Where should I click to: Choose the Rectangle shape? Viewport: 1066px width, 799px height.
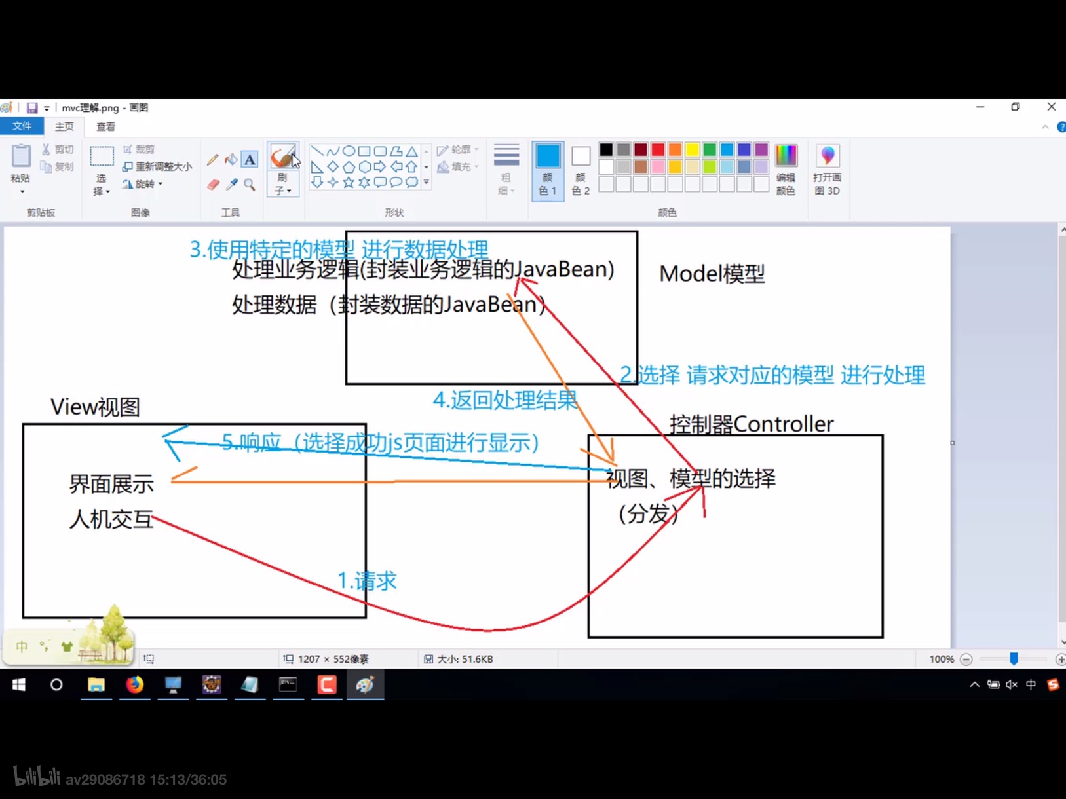[364, 151]
